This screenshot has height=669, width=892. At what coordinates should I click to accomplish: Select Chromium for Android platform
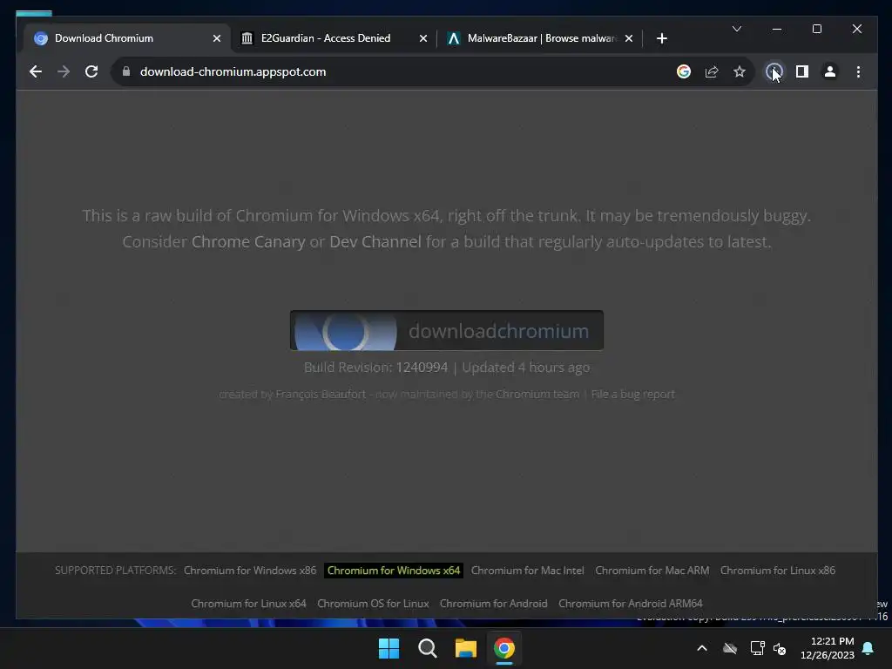click(493, 604)
